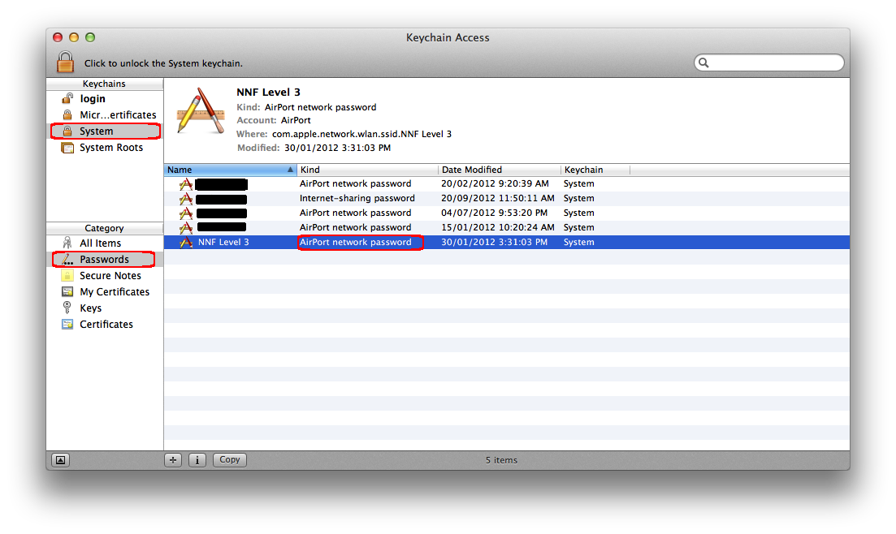Image resolution: width=896 pixels, height=534 pixels.
Task: Sort by the Name column header
Action: click(230, 170)
